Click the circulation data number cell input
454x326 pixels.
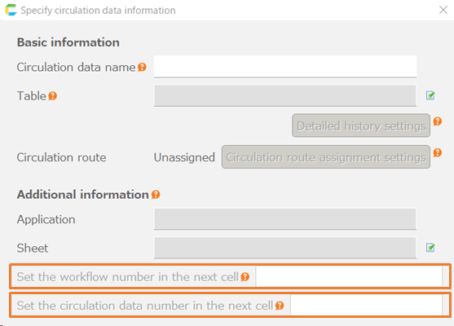pyautogui.click(x=366, y=306)
